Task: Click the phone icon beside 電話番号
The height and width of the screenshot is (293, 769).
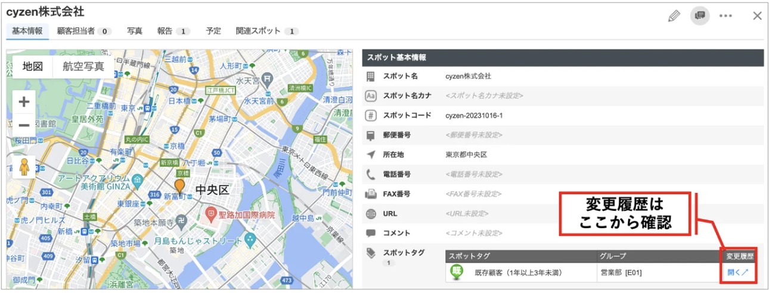Action: click(371, 174)
